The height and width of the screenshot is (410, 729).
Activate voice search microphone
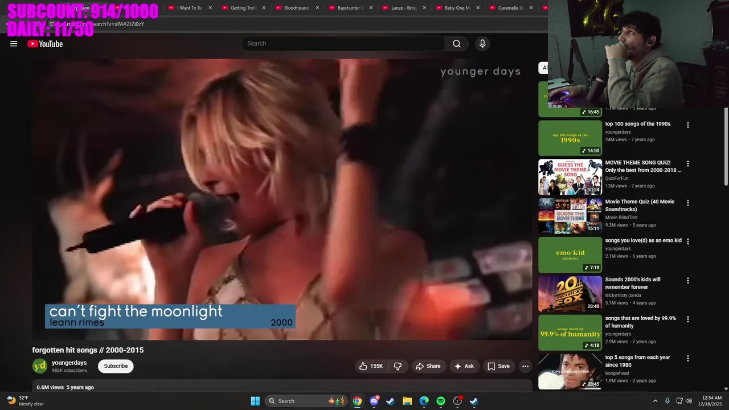[x=482, y=44]
